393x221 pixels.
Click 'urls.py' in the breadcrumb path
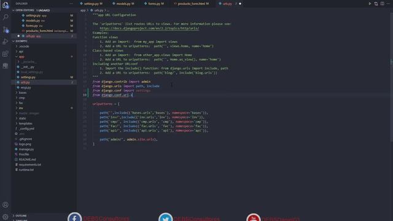98,10
